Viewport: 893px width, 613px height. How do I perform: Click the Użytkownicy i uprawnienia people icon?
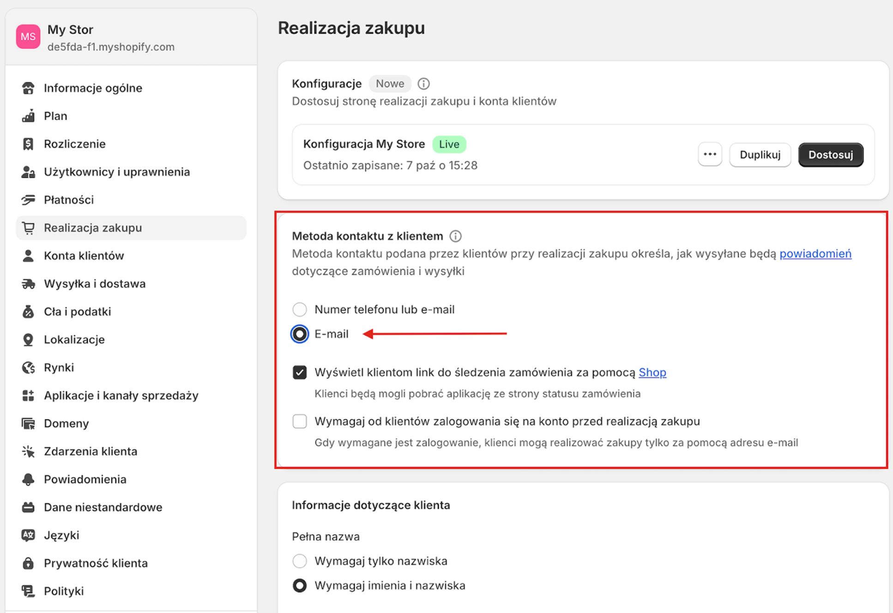(x=28, y=172)
